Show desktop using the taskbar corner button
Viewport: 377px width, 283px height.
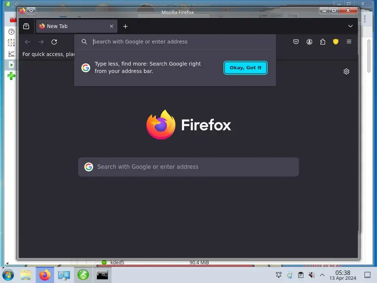click(367, 275)
